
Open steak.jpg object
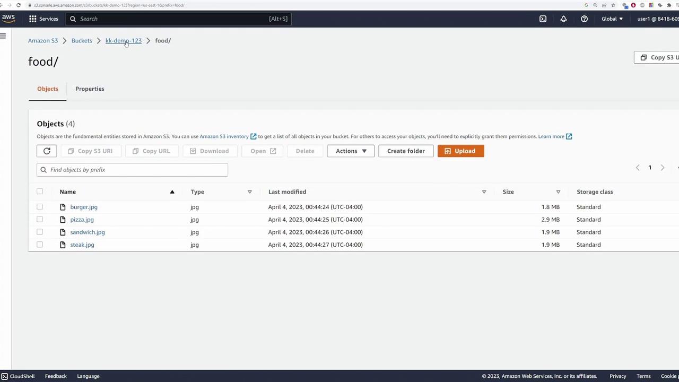pyautogui.click(x=82, y=245)
